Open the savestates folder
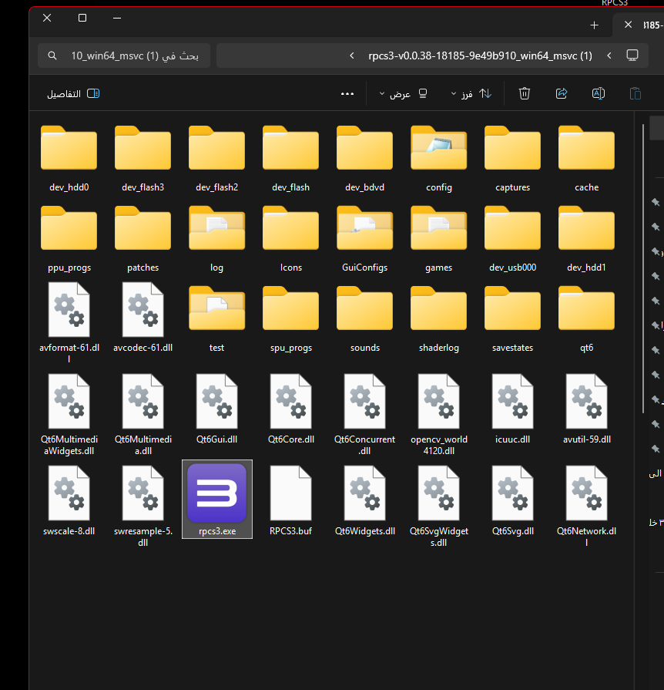 click(513, 319)
